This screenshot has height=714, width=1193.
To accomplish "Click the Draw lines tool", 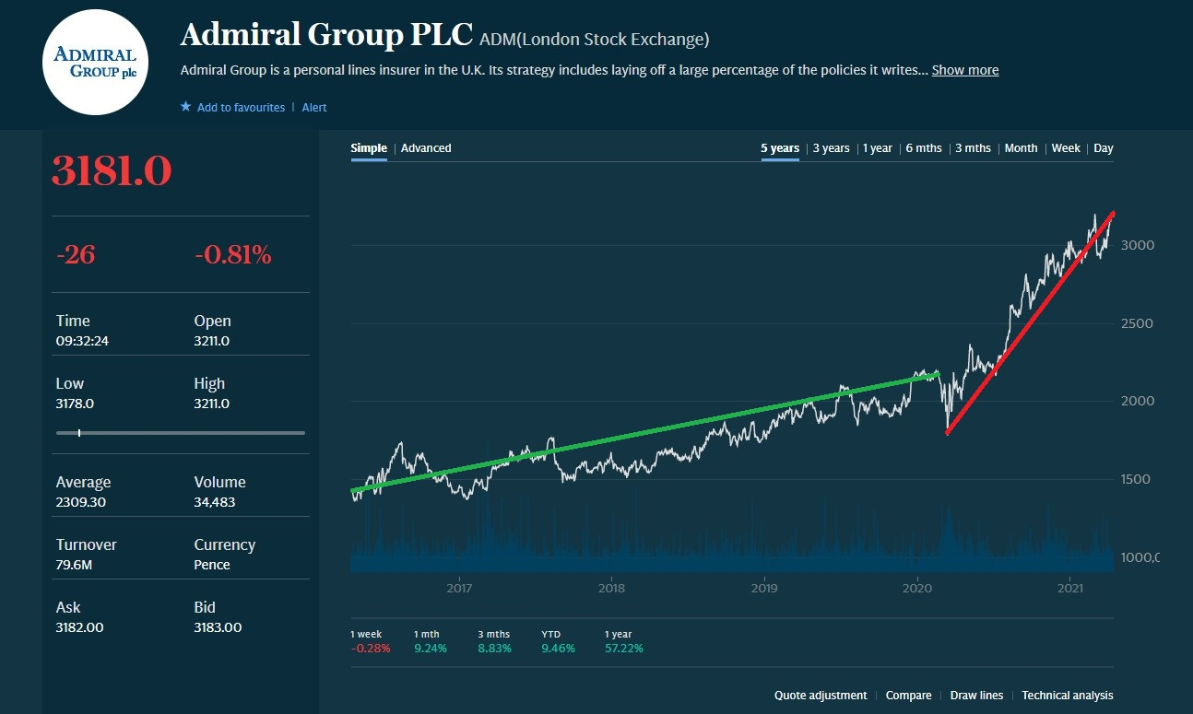I will tap(976, 696).
